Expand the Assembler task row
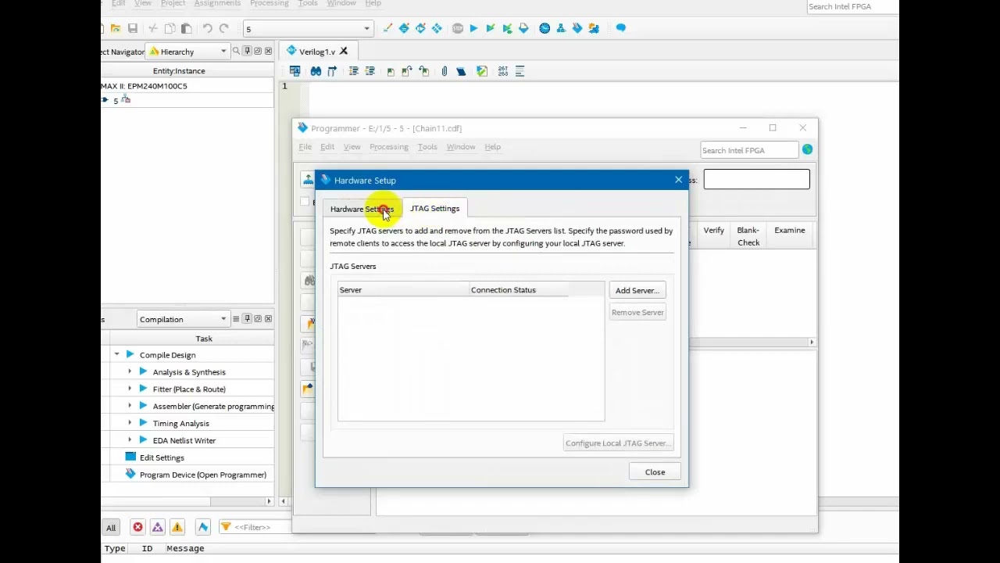 pos(130,406)
